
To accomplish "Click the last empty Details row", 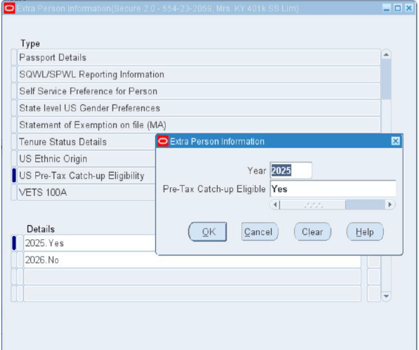I will click(x=192, y=293).
